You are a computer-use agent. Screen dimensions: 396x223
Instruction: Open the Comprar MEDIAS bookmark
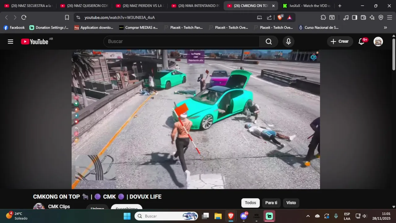tap(139, 28)
